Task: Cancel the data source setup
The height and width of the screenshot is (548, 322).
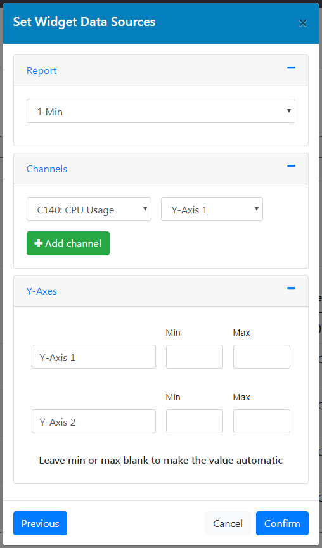Action: (x=228, y=523)
